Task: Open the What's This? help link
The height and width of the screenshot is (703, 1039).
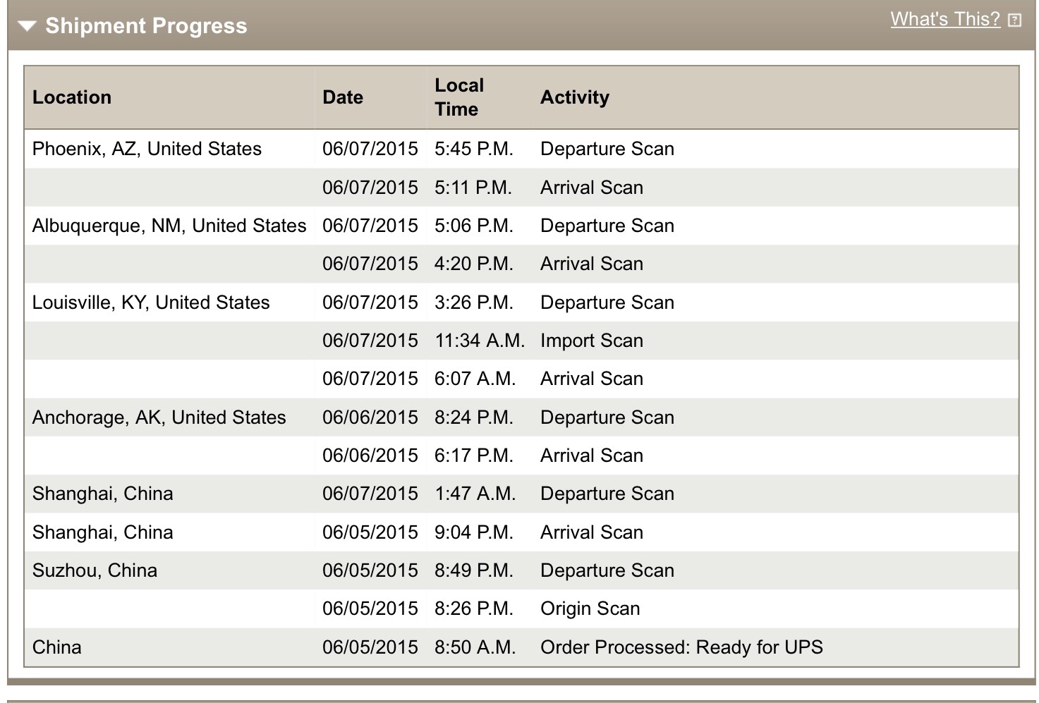Action: [x=945, y=19]
